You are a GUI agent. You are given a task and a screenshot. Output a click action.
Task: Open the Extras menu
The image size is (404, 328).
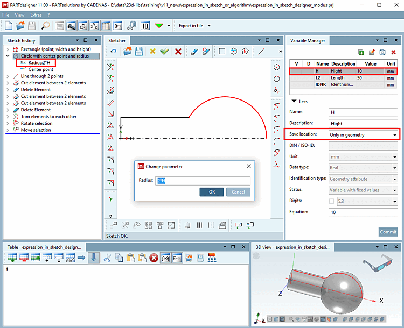[36, 15]
